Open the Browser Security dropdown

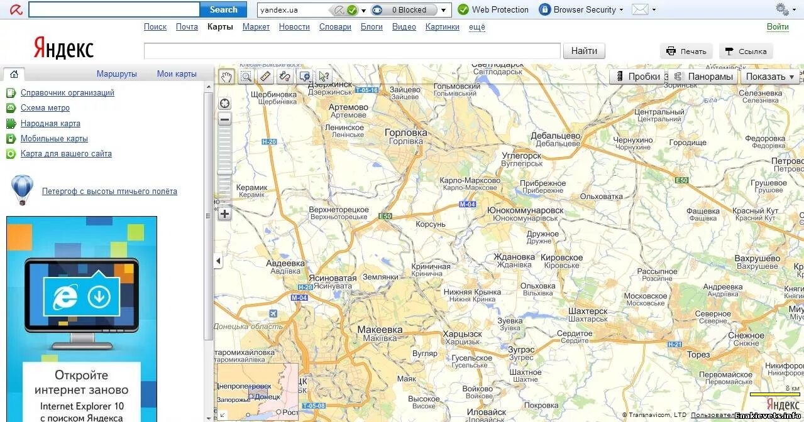pyautogui.click(x=581, y=9)
